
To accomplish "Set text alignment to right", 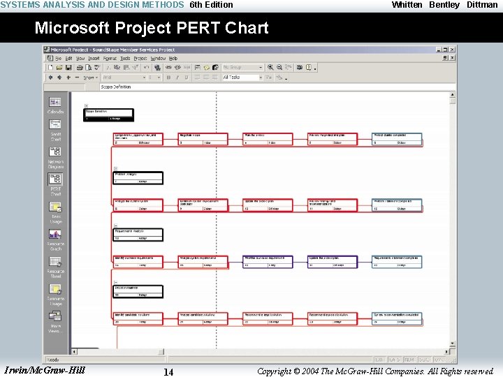I will 215,77.
